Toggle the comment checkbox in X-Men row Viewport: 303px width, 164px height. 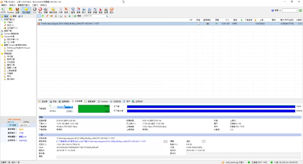click(199, 24)
